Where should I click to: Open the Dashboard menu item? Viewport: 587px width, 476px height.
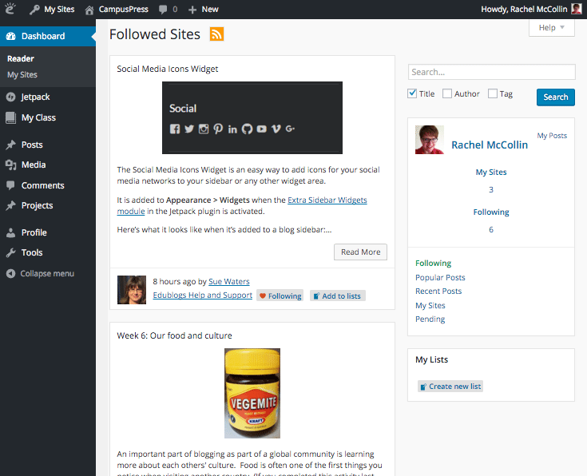[48, 36]
